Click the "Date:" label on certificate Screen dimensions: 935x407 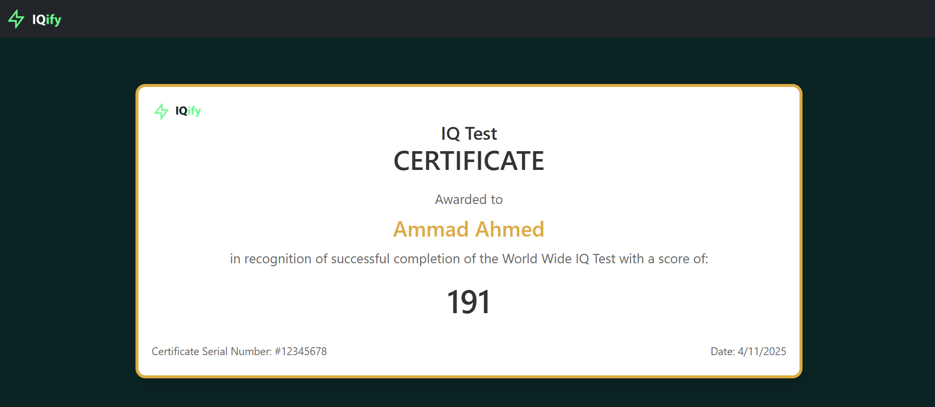click(x=722, y=351)
